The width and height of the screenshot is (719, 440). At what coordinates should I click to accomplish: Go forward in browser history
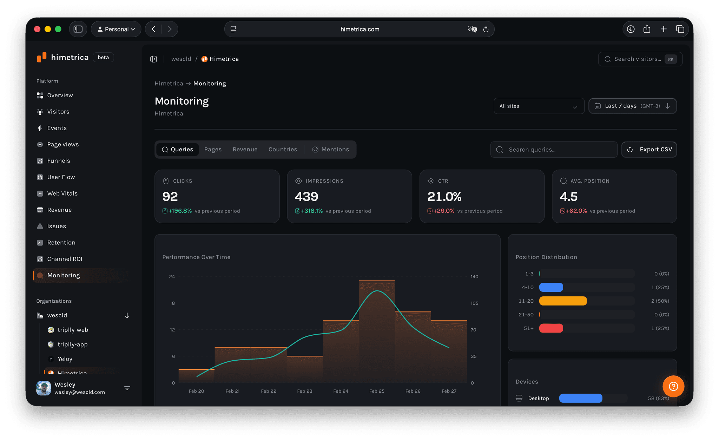click(170, 29)
